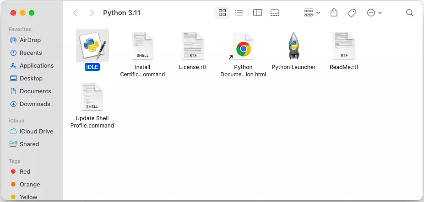Minimize window with the yellow button
The height and width of the screenshot is (202, 424).
[x=22, y=13]
